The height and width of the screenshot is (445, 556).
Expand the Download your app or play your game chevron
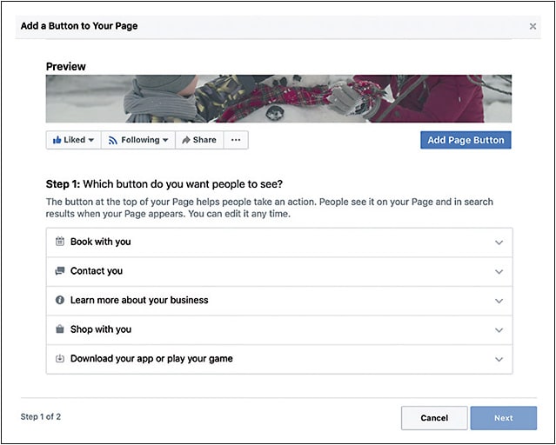pyautogui.click(x=499, y=359)
